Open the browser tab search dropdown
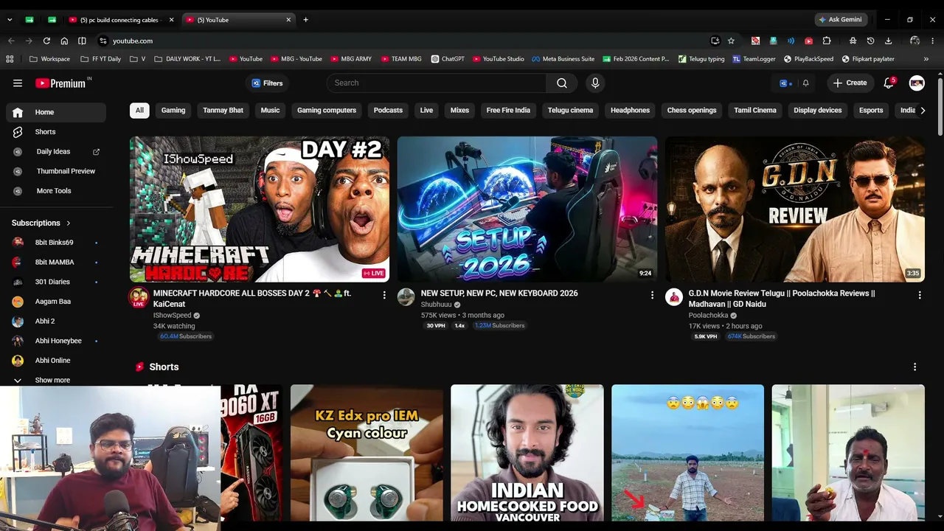This screenshot has width=944, height=531. [10, 20]
